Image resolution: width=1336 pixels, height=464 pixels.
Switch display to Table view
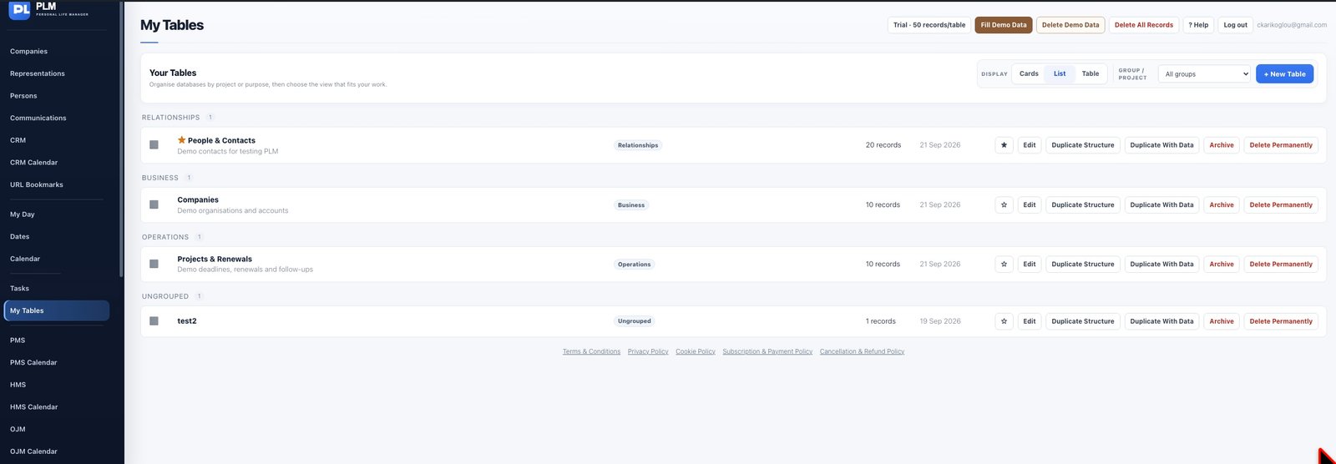tap(1091, 73)
